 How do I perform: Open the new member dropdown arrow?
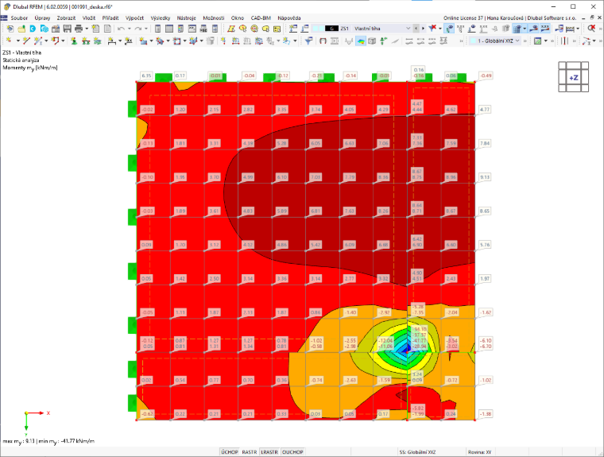(46, 41)
